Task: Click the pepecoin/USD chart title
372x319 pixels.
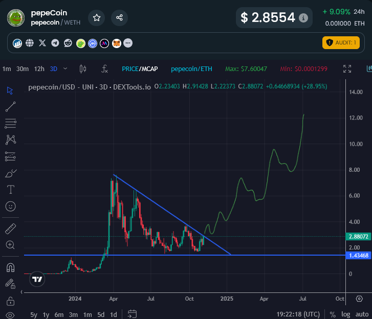Action: tap(90, 87)
